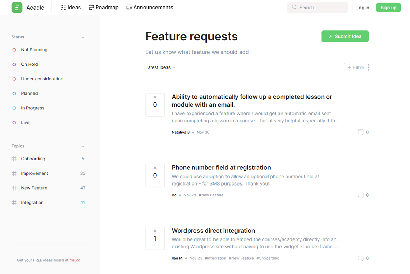This screenshot has width=410, height=274.
Task: Open comments on the automatic follow up idea
Action: pos(363,132)
